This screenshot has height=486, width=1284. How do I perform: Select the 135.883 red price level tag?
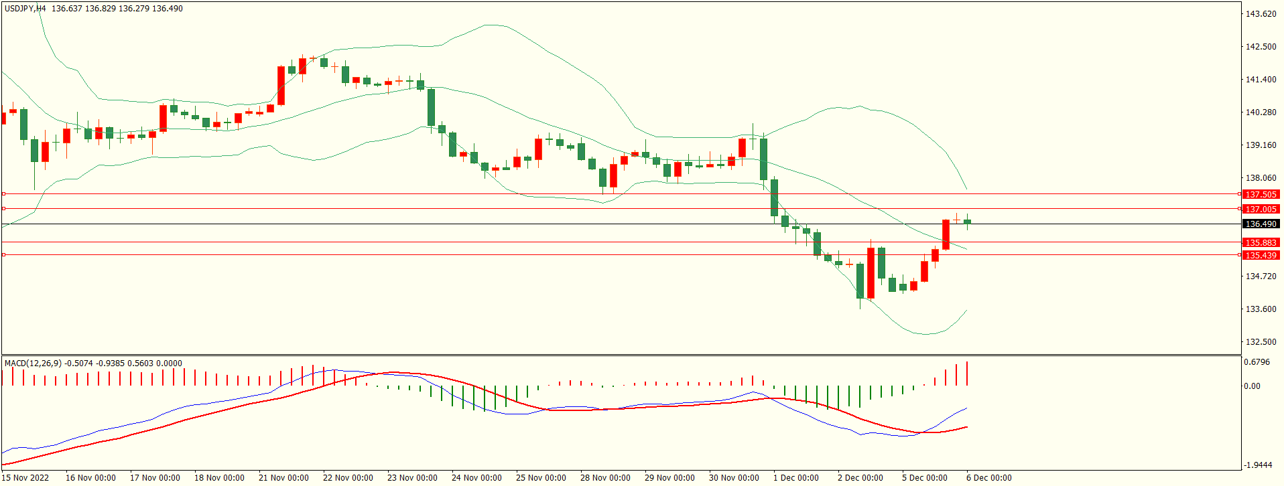(x=1261, y=242)
